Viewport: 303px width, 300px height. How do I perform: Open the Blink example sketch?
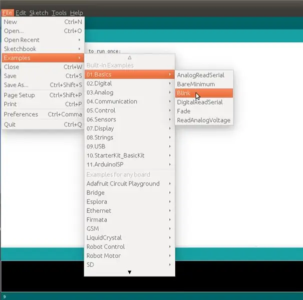(x=204, y=93)
